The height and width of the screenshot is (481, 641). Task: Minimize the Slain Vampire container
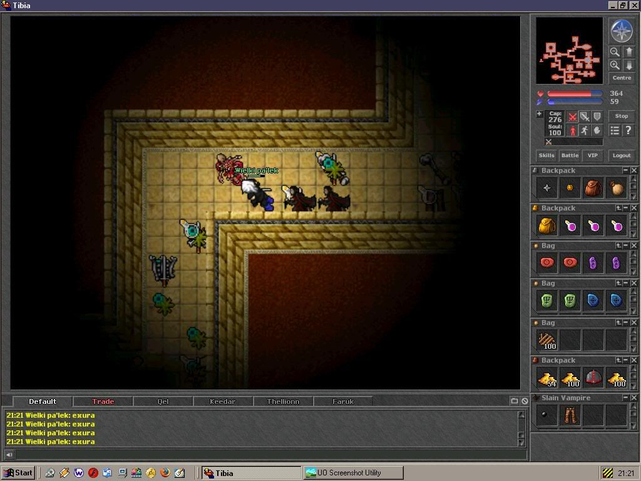[x=625, y=398]
